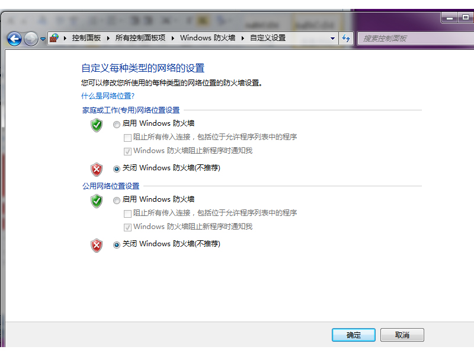
Task: Check 阻止所有传入连接 under 公用网络
Action: coord(127,214)
